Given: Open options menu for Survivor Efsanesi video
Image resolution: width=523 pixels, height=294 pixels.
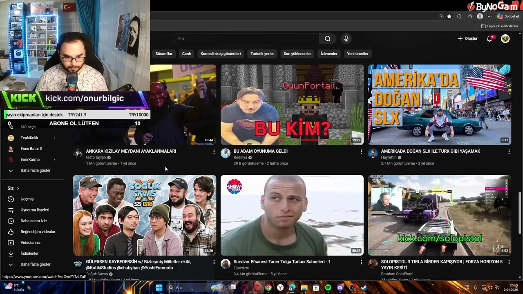Looking at the screenshot, I should [361, 262].
